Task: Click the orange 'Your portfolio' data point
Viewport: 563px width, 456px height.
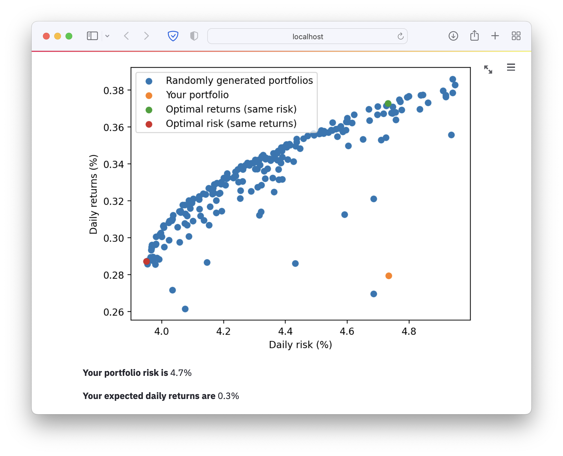Action: pyautogui.click(x=389, y=276)
